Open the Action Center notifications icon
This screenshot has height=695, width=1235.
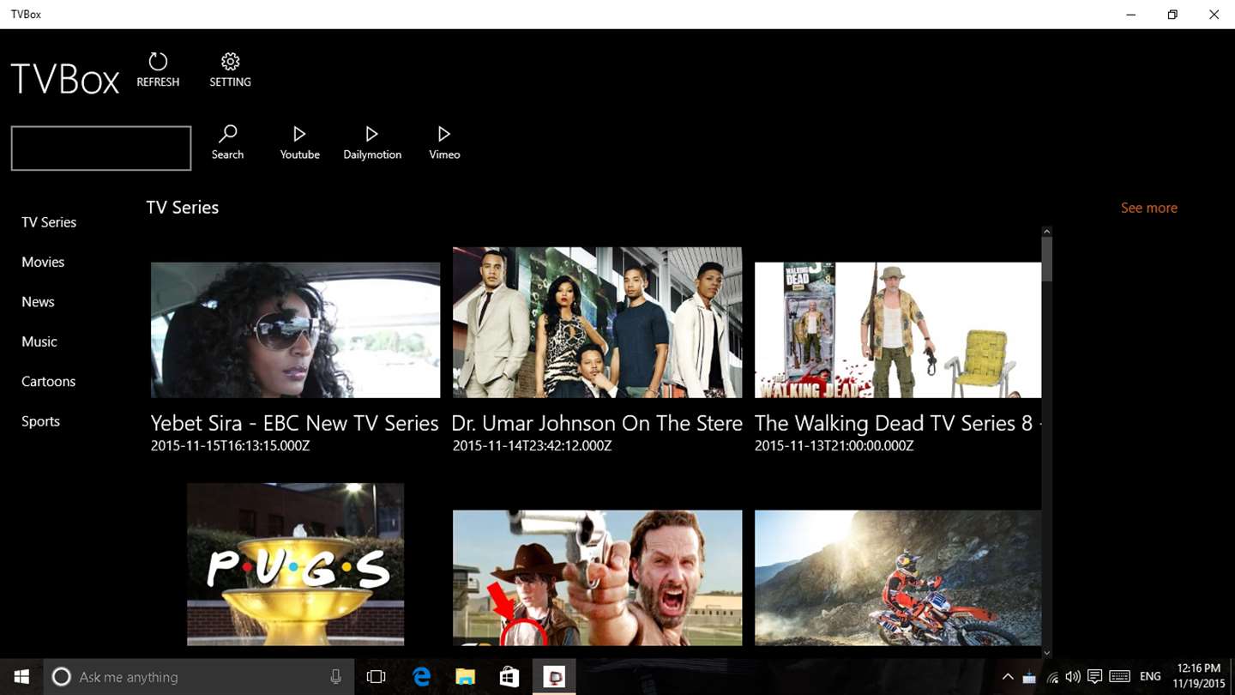(x=1094, y=677)
